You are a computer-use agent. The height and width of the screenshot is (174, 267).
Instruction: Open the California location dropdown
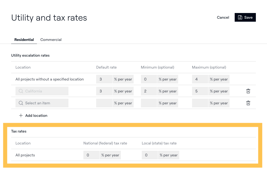tap(42, 91)
